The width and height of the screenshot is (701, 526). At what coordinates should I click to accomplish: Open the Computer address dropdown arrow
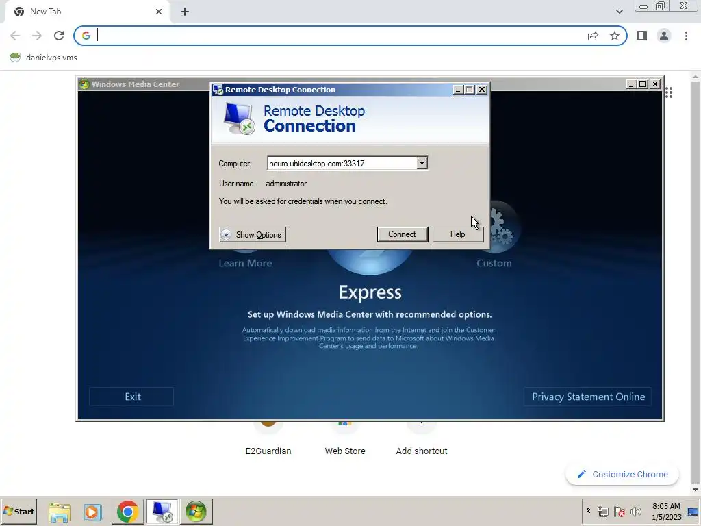pyautogui.click(x=422, y=163)
